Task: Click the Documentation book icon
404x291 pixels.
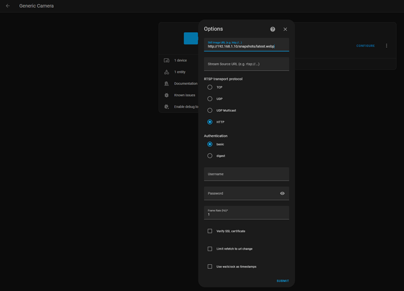Action: tap(167, 84)
